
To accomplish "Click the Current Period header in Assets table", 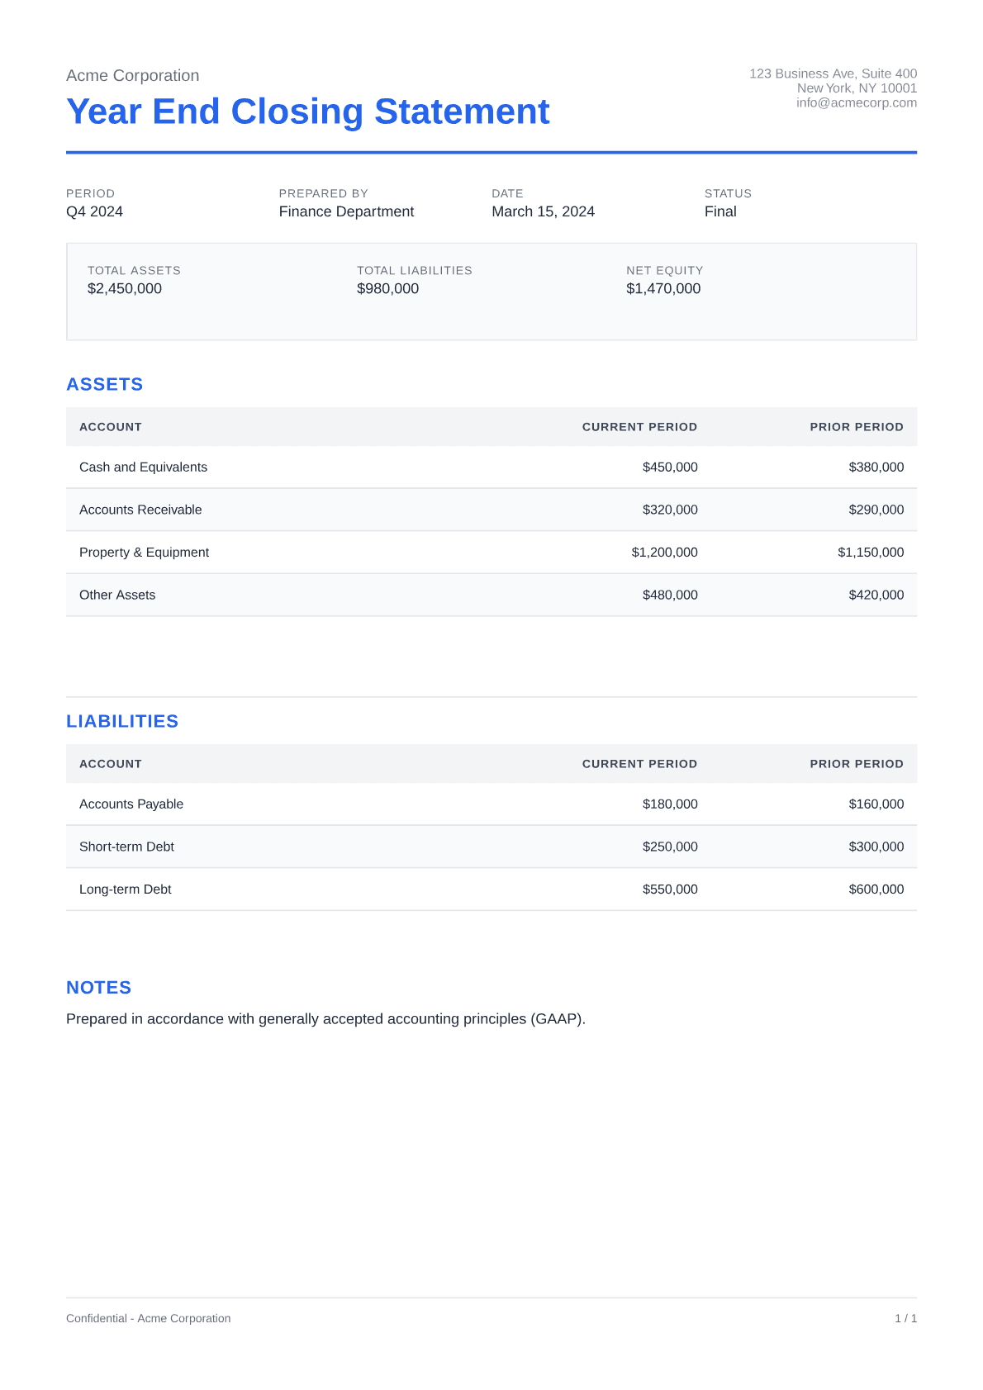I will pyautogui.click(x=639, y=427).
